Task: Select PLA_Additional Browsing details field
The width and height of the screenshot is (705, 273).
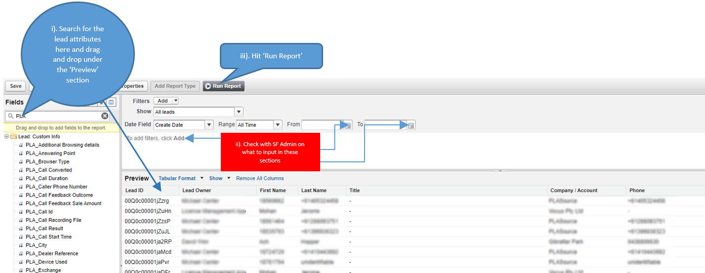Action: coord(62,145)
